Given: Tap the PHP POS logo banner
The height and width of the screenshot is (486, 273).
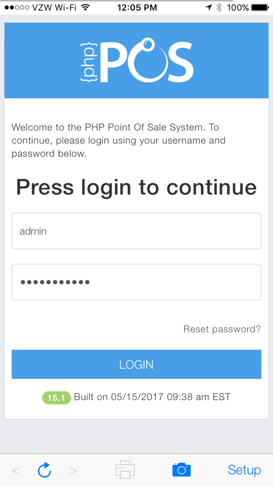Looking at the screenshot, I should [136, 61].
